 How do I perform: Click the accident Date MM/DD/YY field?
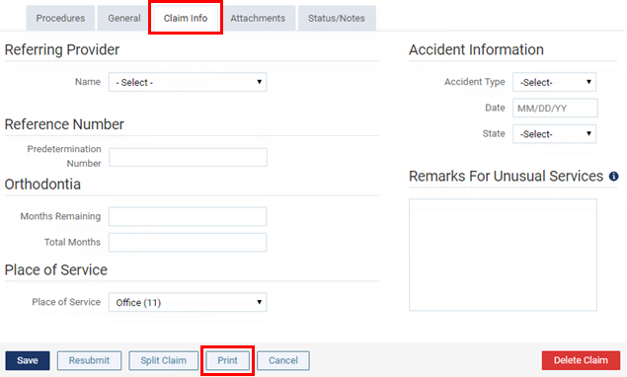click(x=556, y=108)
